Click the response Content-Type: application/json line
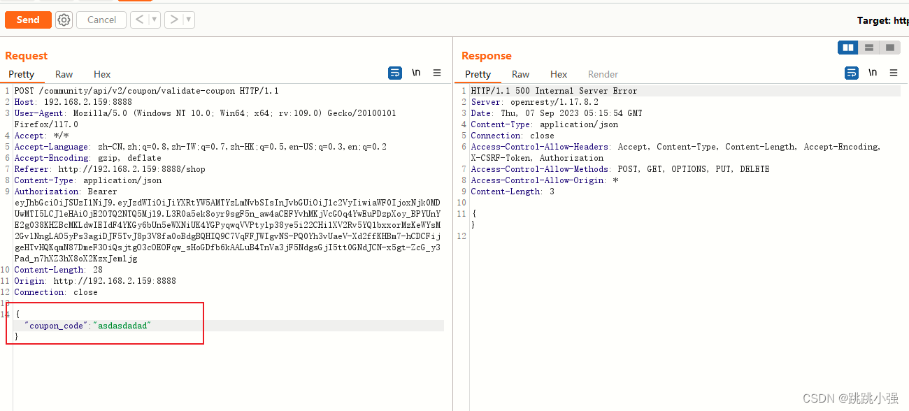The image size is (909, 411). pyautogui.click(x=545, y=124)
